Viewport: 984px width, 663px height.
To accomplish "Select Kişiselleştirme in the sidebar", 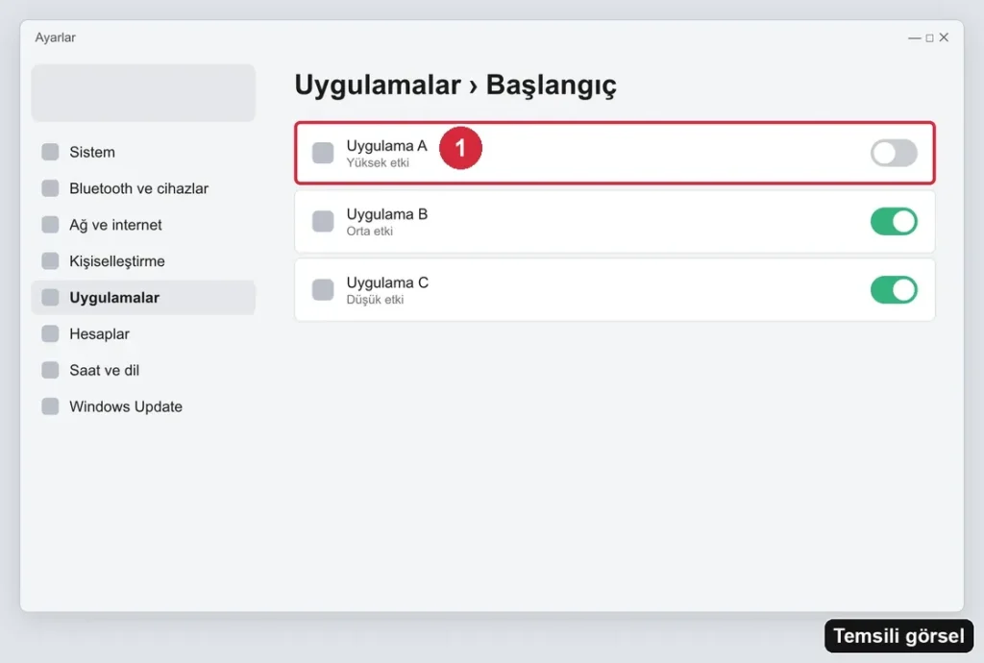I will coord(143,261).
